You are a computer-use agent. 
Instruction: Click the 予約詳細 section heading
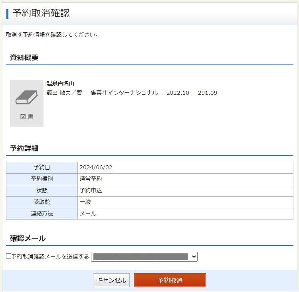click(24, 148)
